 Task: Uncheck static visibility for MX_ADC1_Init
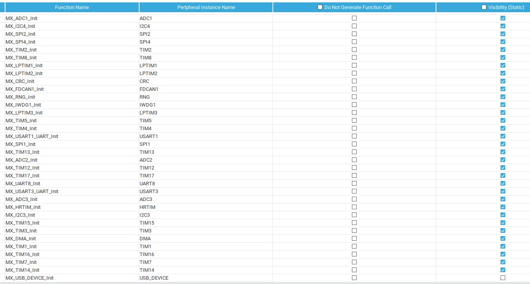click(x=503, y=18)
